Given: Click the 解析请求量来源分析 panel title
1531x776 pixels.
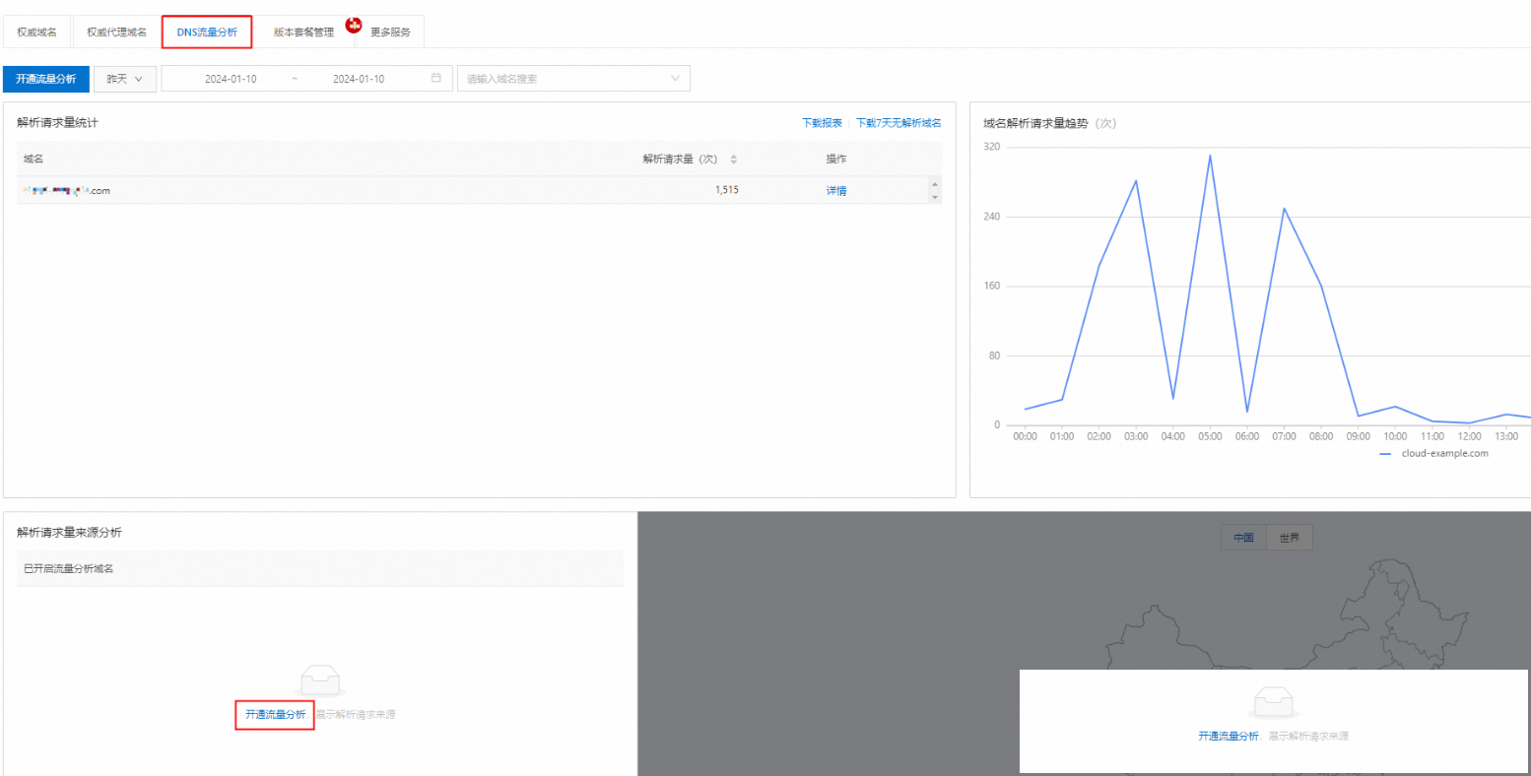Looking at the screenshot, I should pyautogui.click(x=69, y=533).
